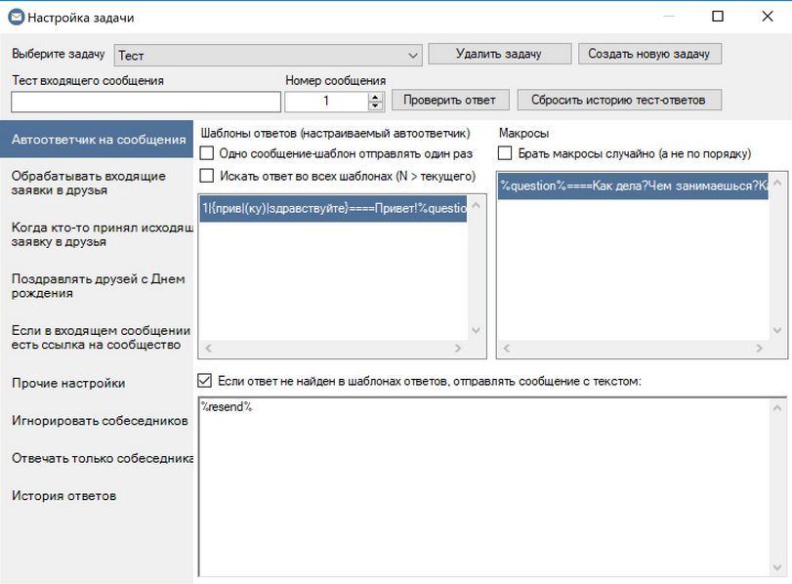792x584 pixels.
Task: Select the first template row in response templates list
Action: (332, 207)
